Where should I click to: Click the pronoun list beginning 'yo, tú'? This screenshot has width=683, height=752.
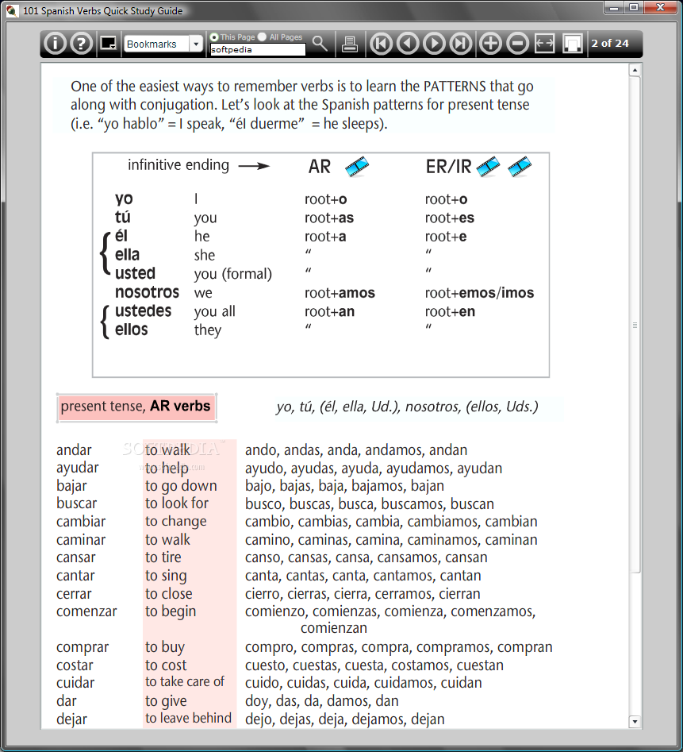(x=407, y=407)
